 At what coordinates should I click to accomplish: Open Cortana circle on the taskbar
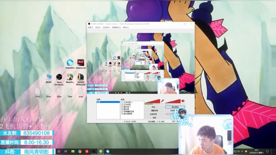(x=59, y=151)
